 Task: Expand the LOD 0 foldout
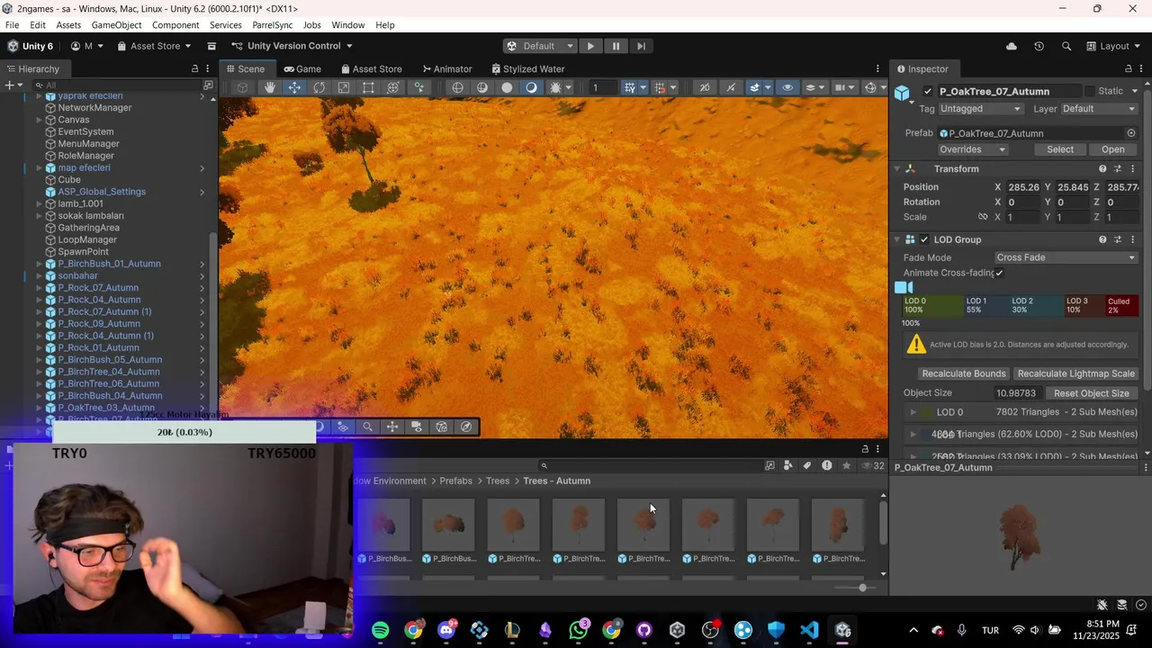(913, 412)
